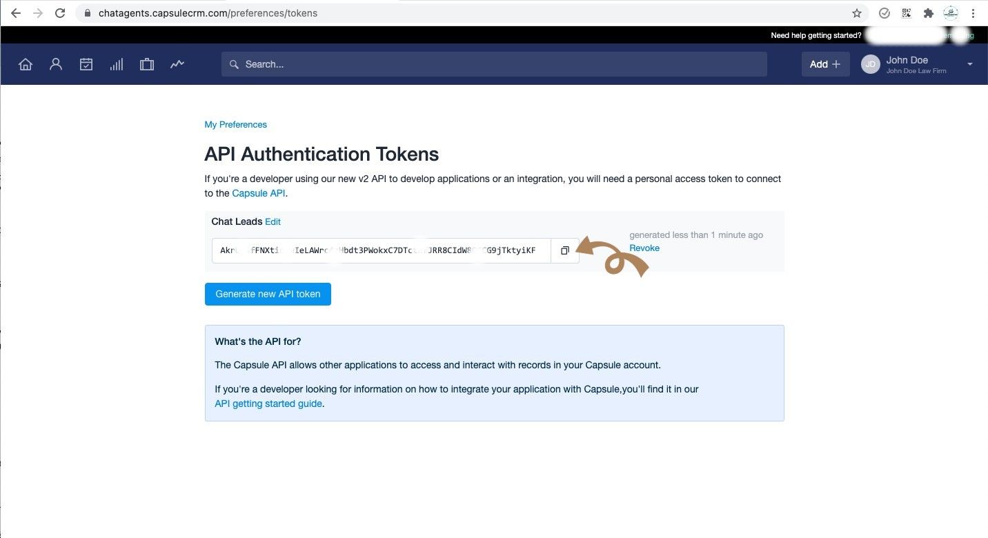Image resolution: width=988 pixels, height=538 pixels.
Task: Click the padlock site info icon
Action: pyautogui.click(x=87, y=13)
